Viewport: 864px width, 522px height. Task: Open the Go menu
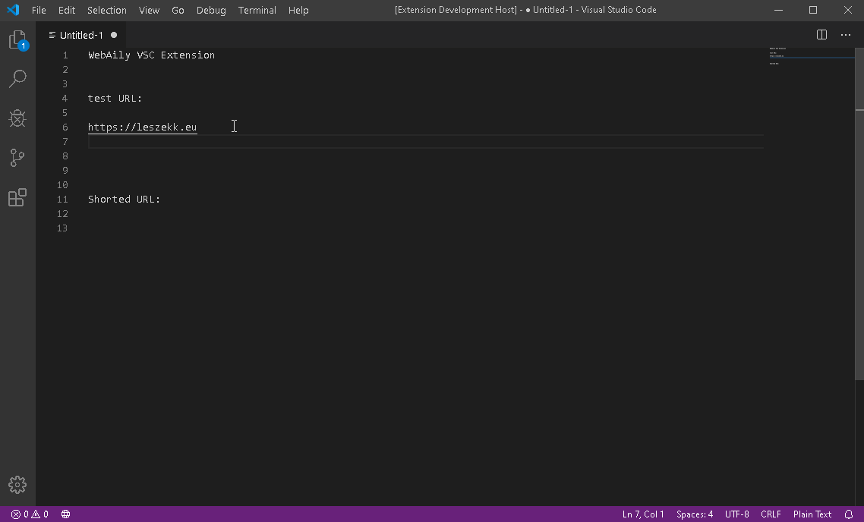coord(178,10)
